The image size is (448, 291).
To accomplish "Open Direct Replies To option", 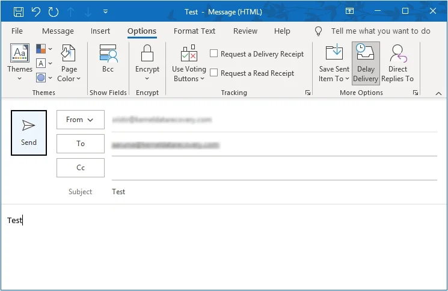I will coord(397,63).
